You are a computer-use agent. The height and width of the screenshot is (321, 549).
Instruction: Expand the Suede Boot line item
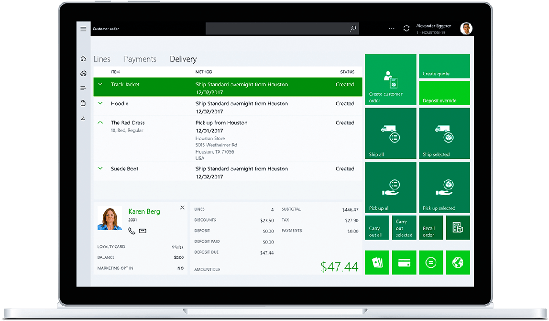pyautogui.click(x=100, y=168)
